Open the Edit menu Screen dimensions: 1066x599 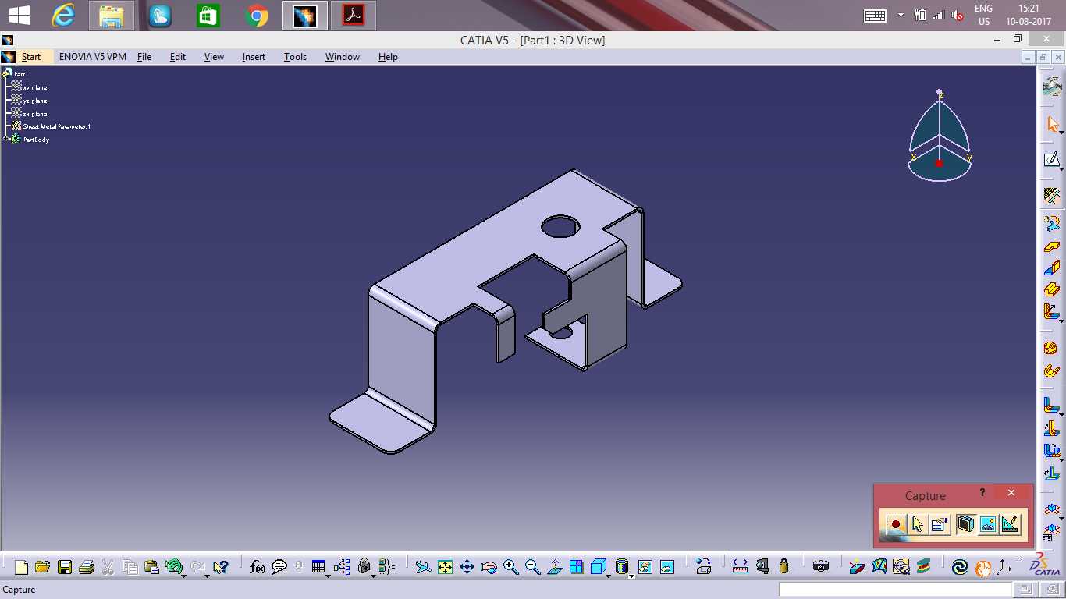[178, 57]
